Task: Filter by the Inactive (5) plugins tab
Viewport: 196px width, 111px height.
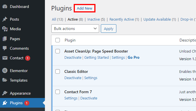Action: click(96, 19)
